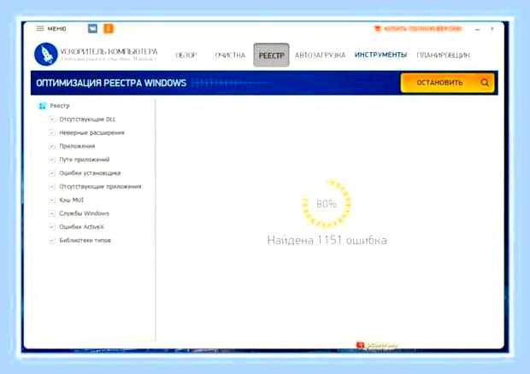Click the magnifier icon in Остановить button
The height and width of the screenshot is (374, 530).
(485, 83)
